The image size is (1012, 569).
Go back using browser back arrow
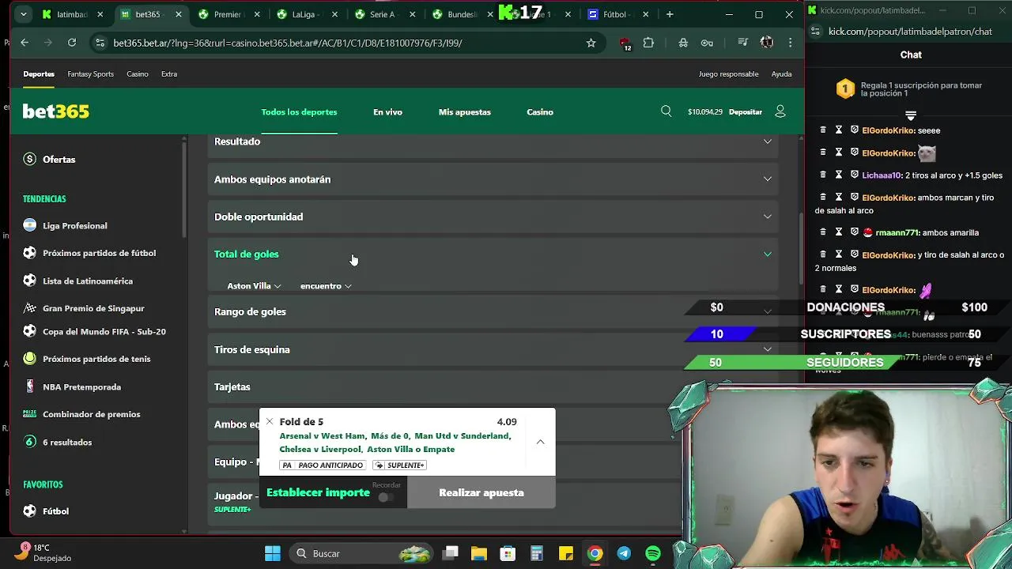(x=25, y=43)
